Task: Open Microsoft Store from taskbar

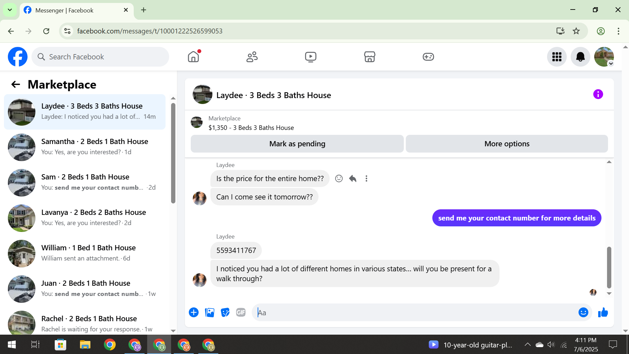Action: pos(60,344)
